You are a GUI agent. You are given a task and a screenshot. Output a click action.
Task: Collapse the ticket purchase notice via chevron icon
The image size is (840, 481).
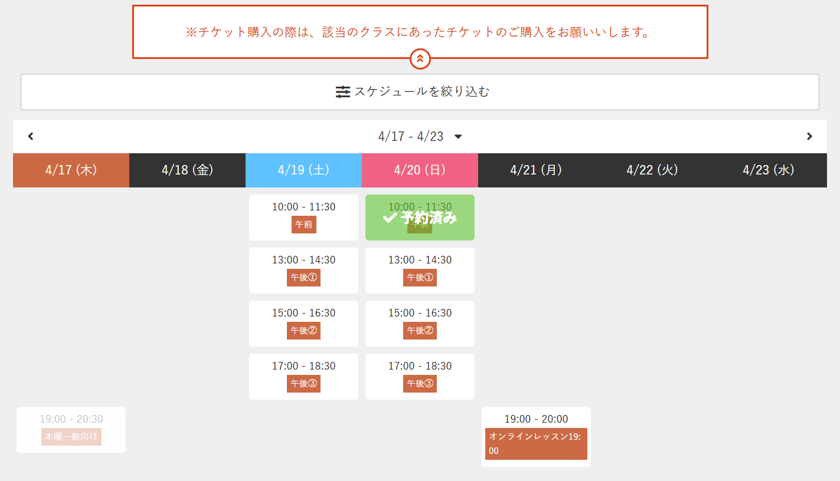coord(420,59)
